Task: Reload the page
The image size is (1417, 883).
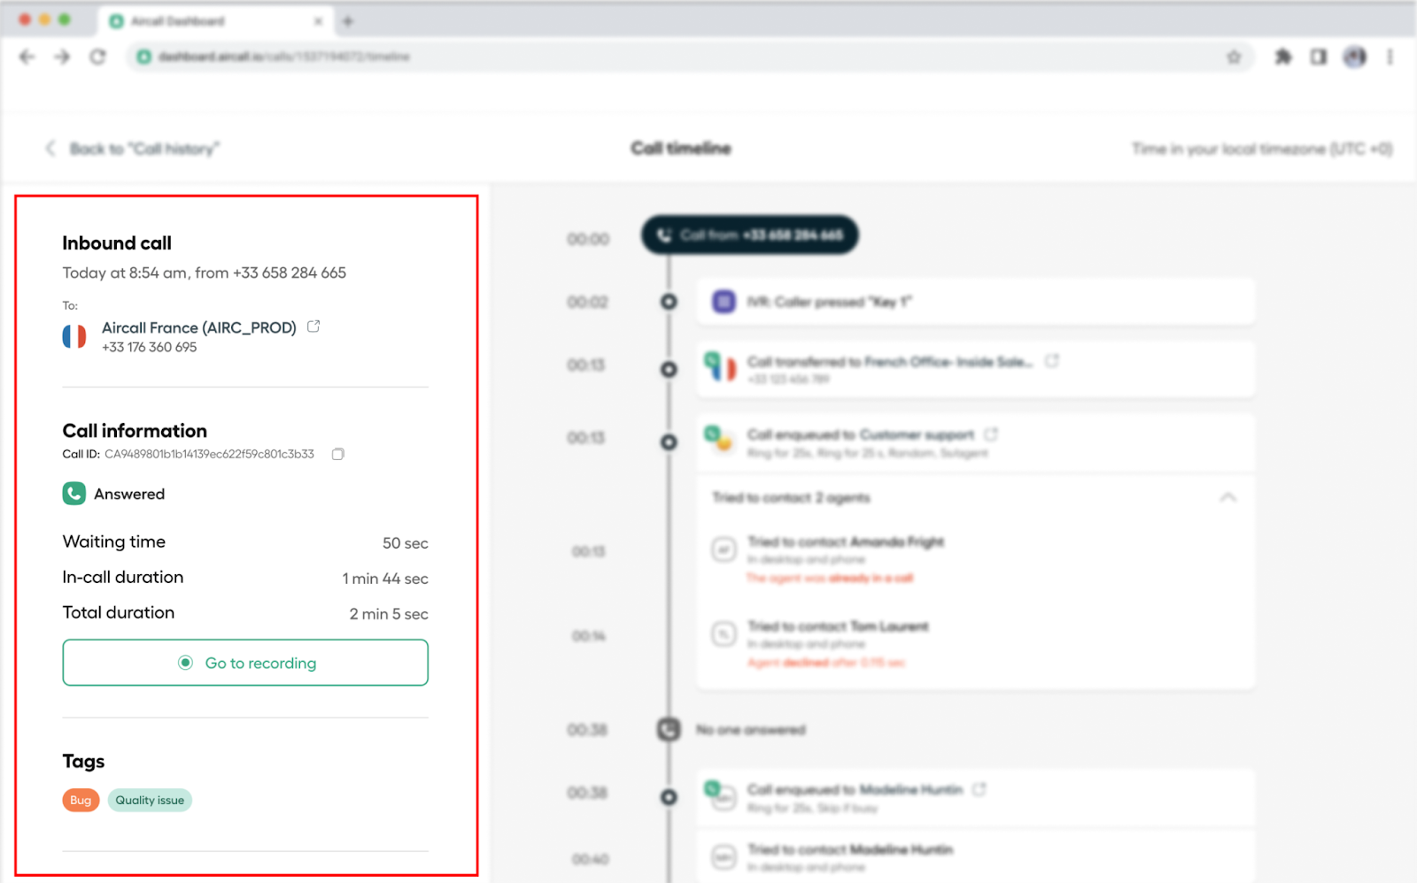Action: click(97, 57)
